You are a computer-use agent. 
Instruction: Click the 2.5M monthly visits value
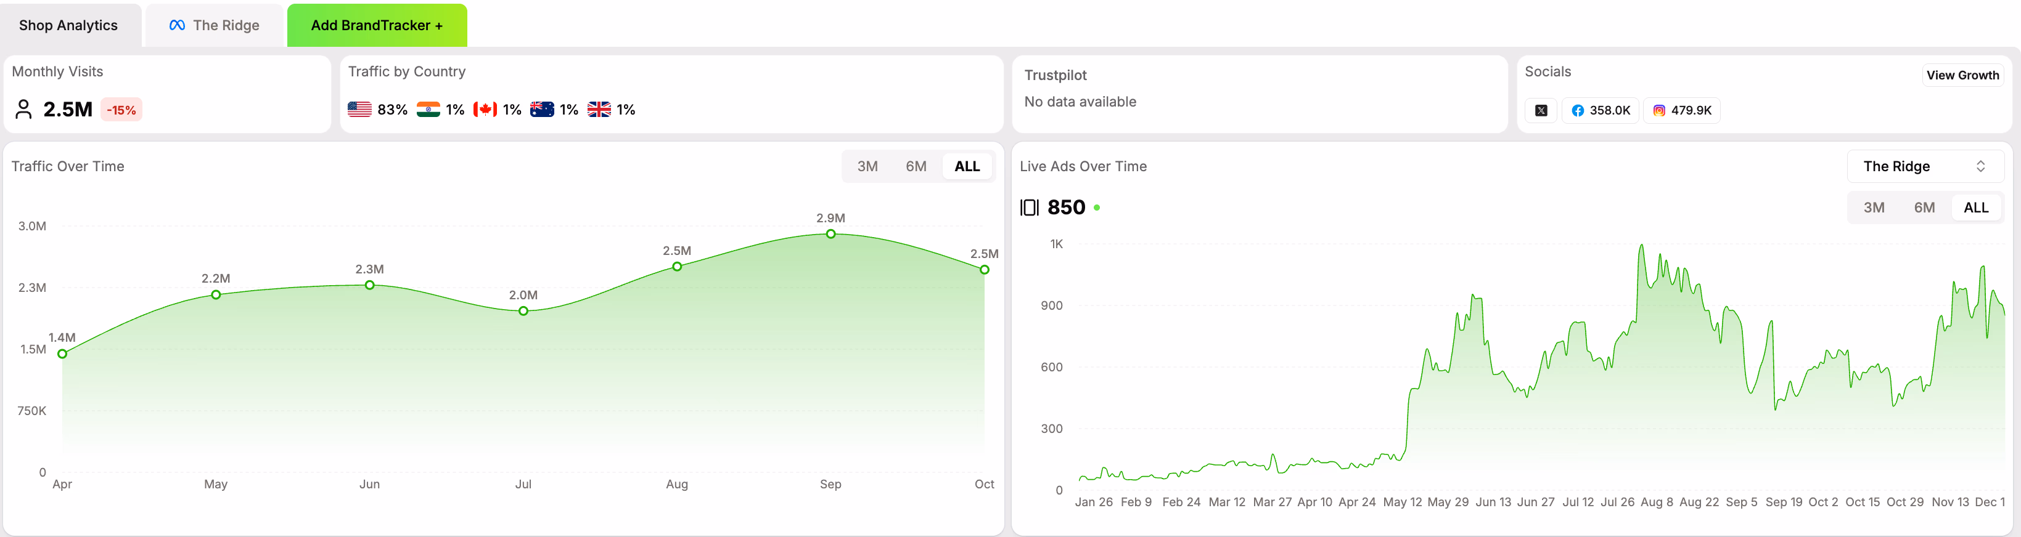pyautogui.click(x=68, y=110)
